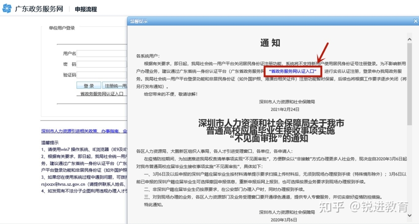Screen dimensions: 419x224
Task: Click the 登录 button
Action: coord(89,86)
